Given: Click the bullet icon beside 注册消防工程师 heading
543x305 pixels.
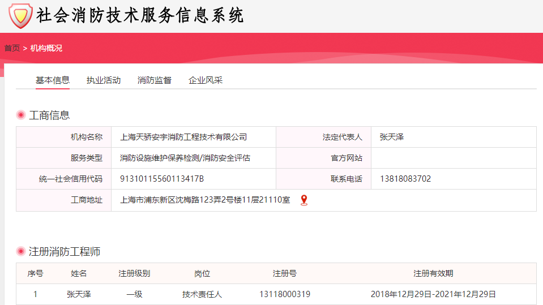Looking at the screenshot, I should click(x=21, y=252).
